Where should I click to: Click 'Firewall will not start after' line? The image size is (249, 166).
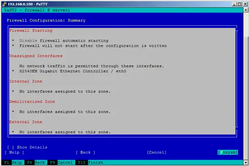click(x=93, y=46)
